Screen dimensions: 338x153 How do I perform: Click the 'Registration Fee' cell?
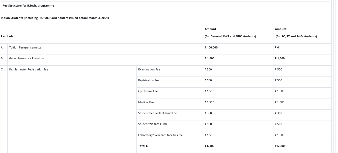[x=149, y=80]
